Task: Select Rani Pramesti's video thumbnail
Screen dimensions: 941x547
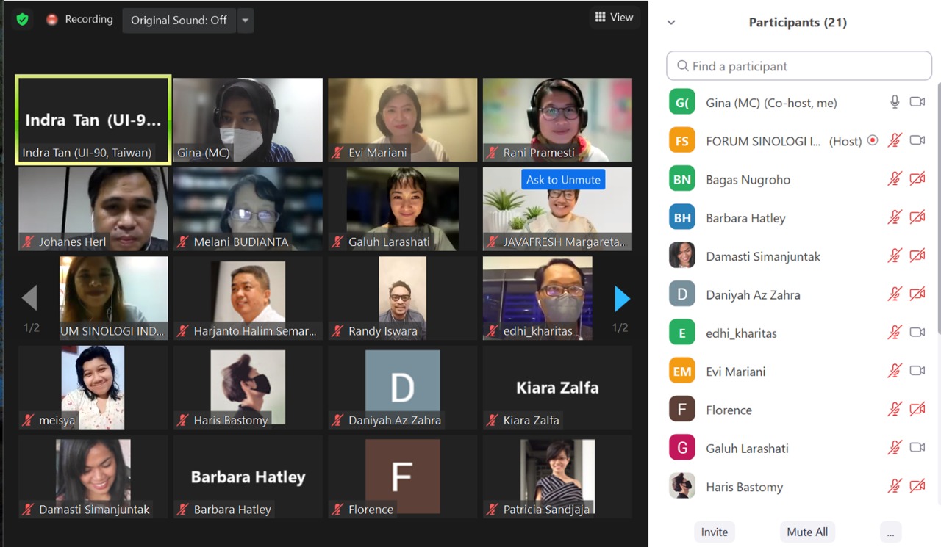Action: [557, 119]
